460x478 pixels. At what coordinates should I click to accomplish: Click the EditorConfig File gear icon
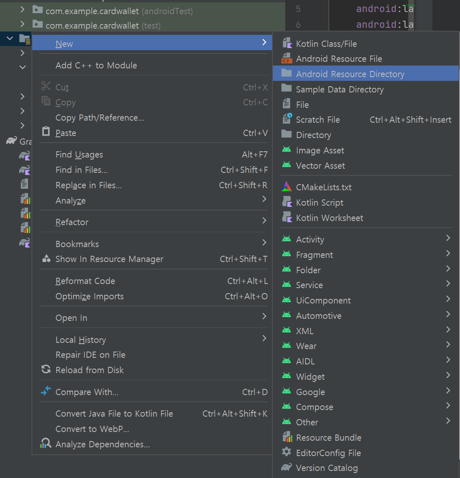point(287,452)
